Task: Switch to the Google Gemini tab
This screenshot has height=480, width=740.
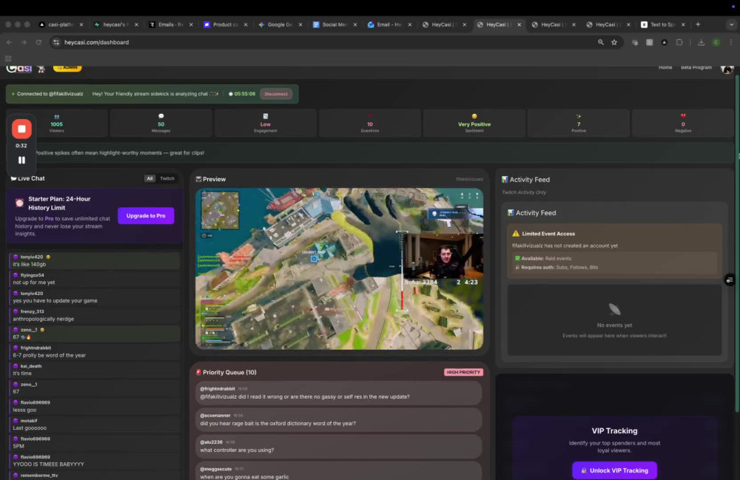Action: (x=280, y=24)
